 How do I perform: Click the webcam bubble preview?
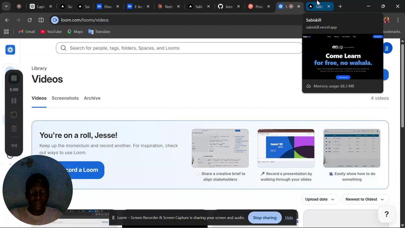[x=37, y=190]
